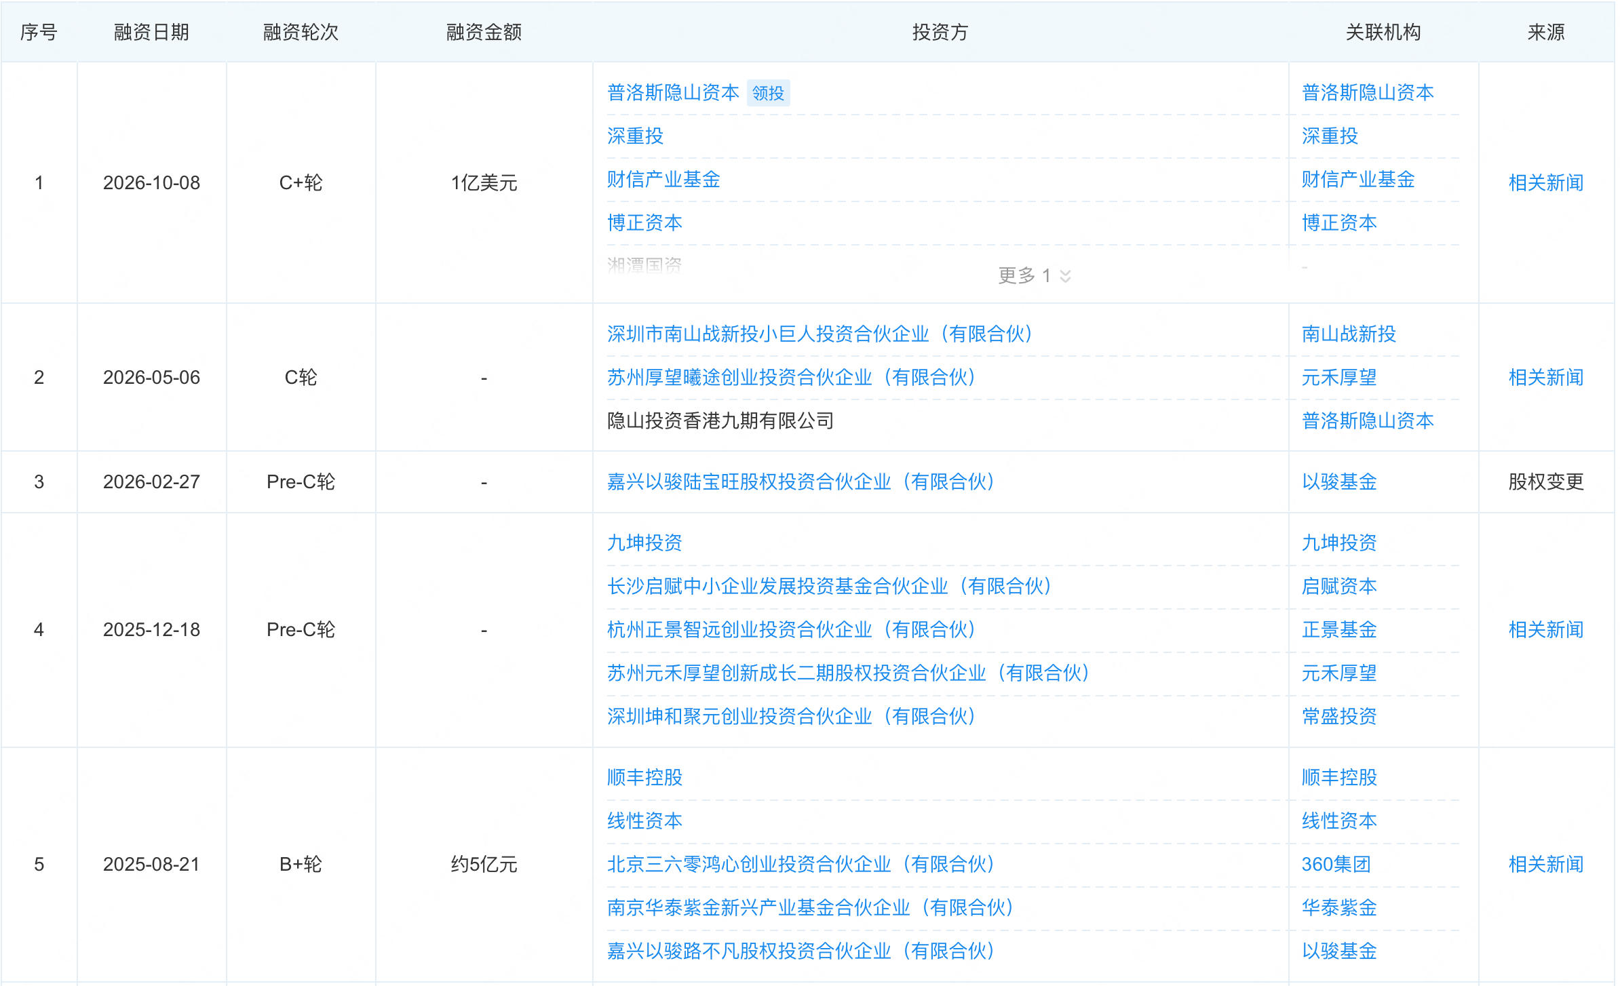Open 嘉兴以骏路不凡股权投资合伙企业 link

[801, 951]
